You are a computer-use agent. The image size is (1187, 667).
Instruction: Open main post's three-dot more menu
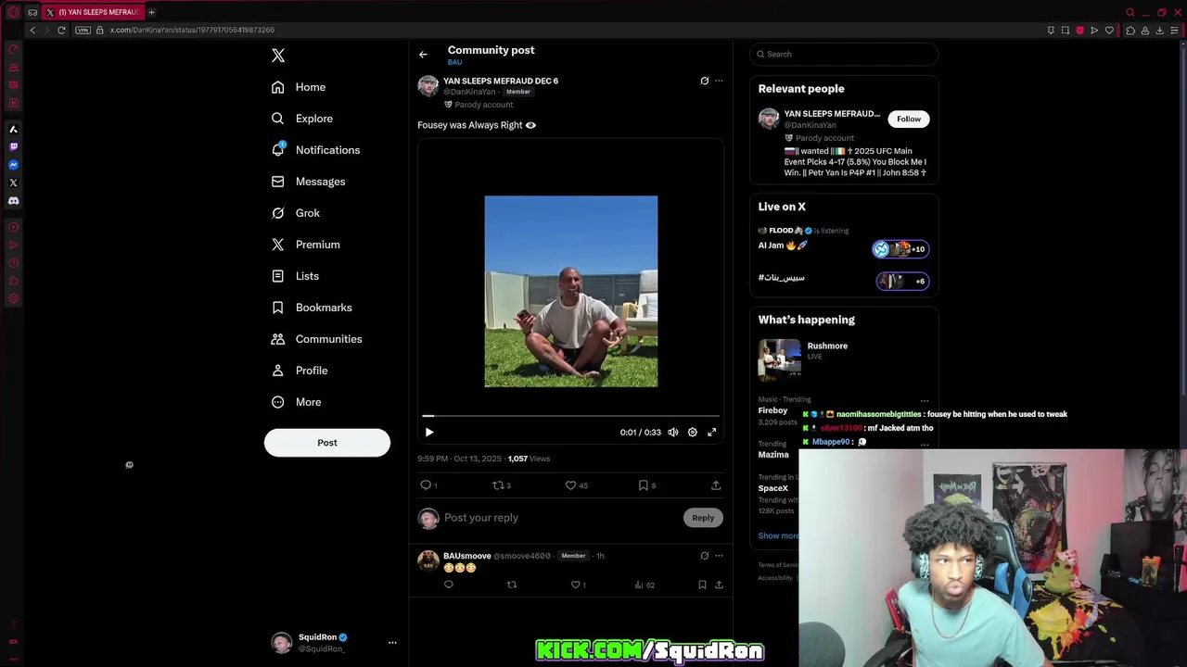pos(719,81)
